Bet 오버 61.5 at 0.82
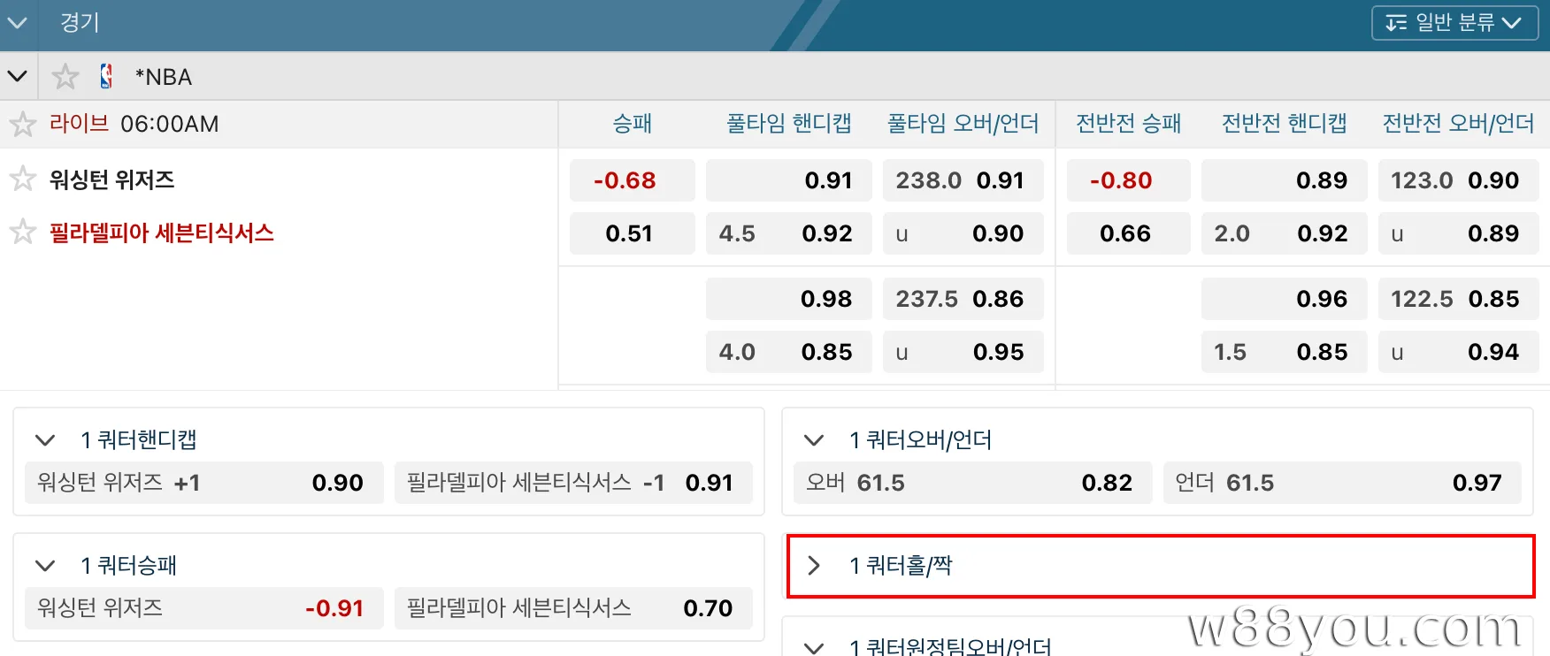This screenshot has width=1550, height=656. (x=972, y=483)
